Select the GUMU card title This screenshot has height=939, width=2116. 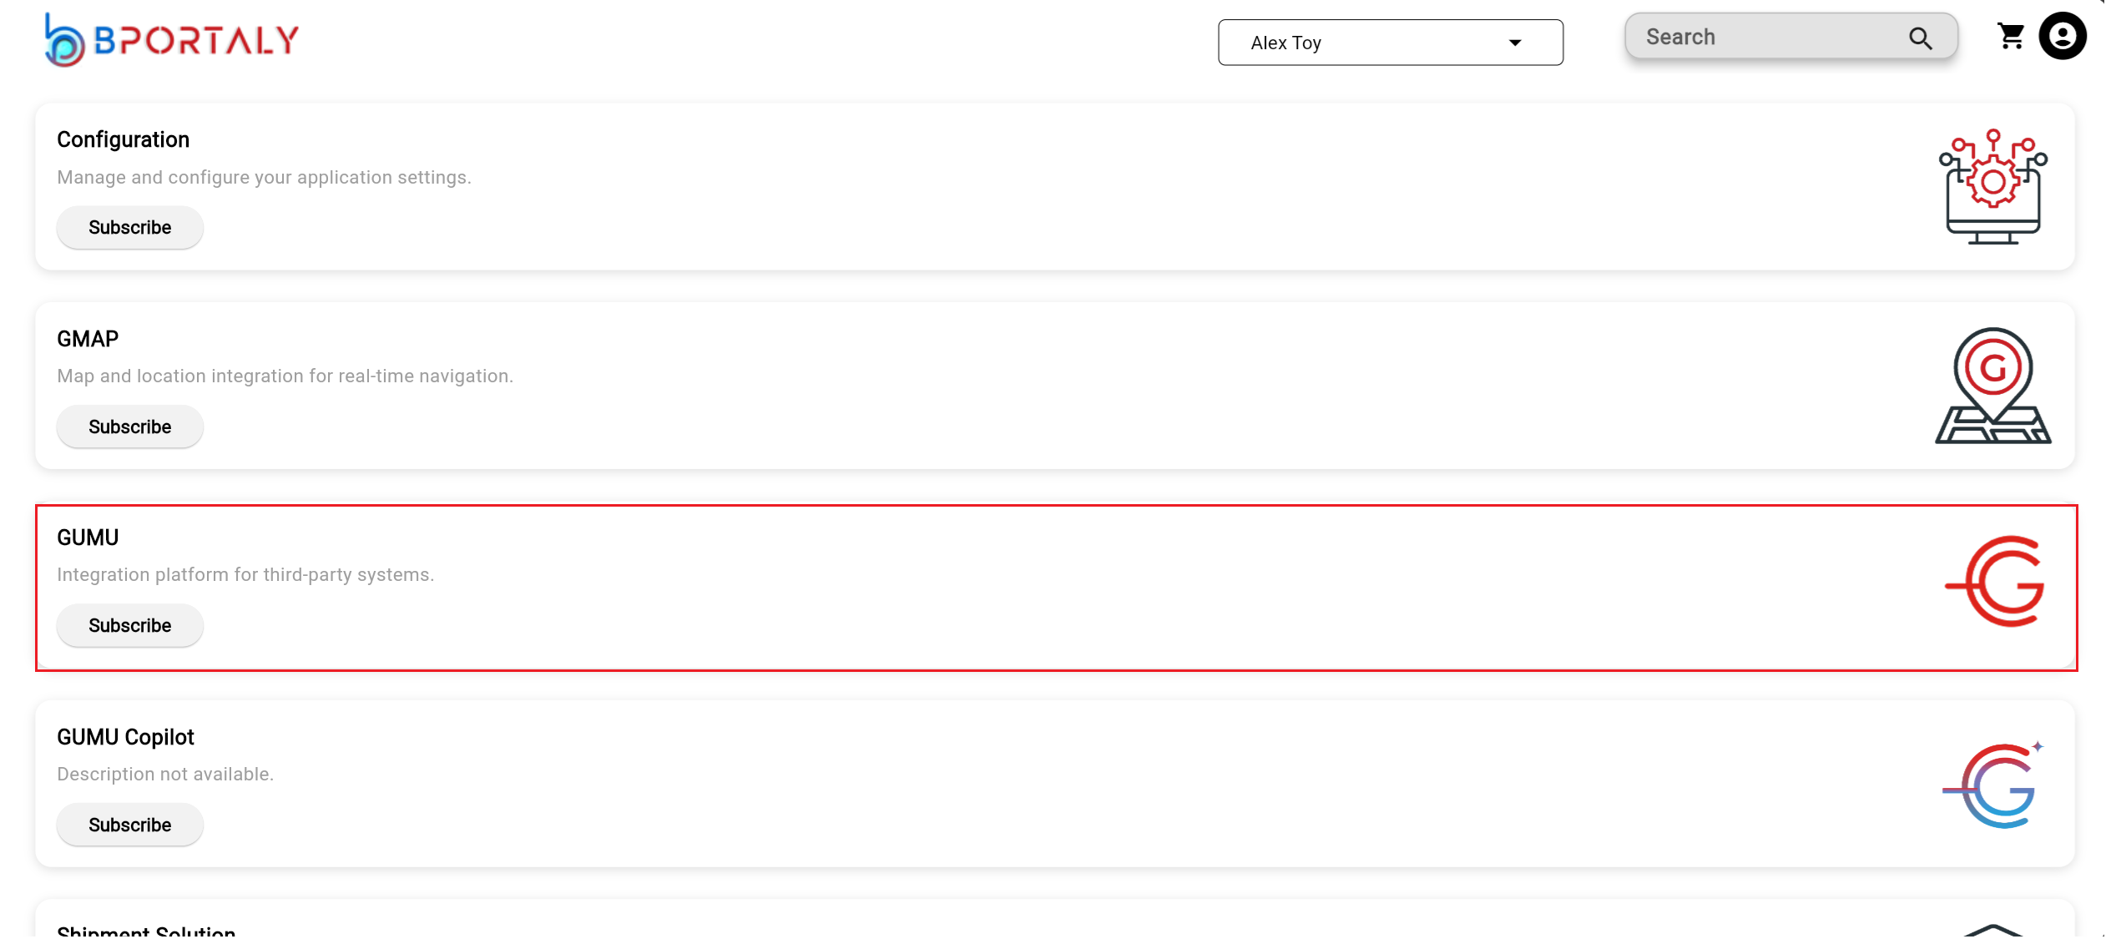click(88, 538)
